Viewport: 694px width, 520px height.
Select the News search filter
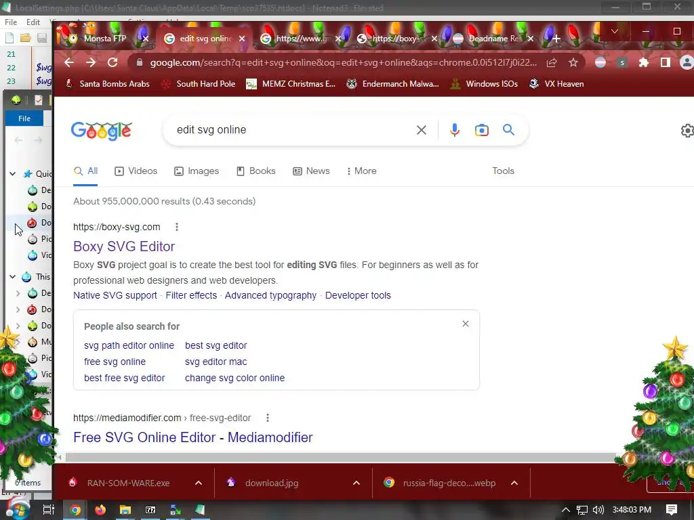coord(311,171)
